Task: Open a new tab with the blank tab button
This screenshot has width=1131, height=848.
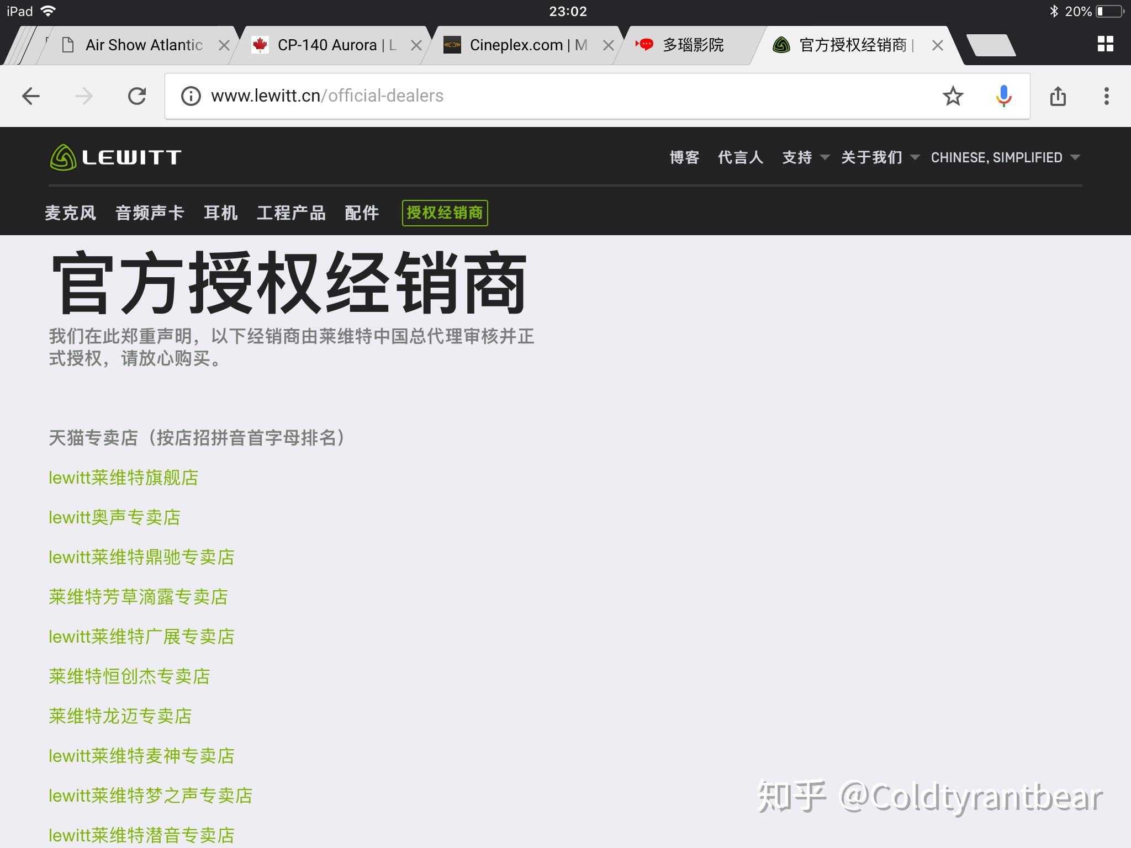Action: click(991, 45)
